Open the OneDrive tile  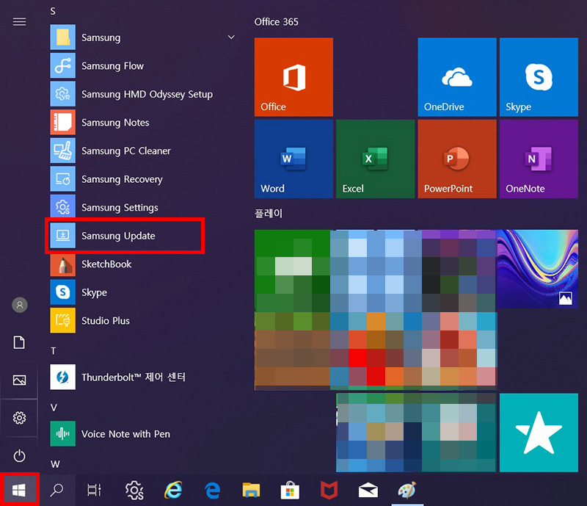[x=456, y=77]
